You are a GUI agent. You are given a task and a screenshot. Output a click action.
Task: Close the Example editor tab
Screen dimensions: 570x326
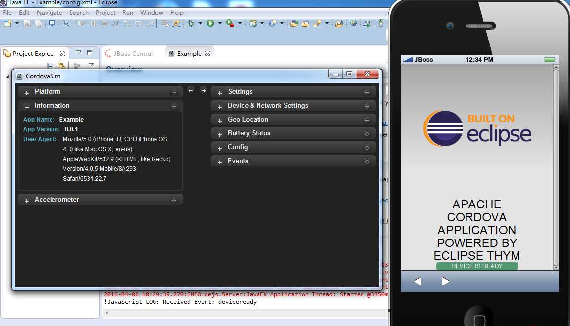tap(207, 53)
